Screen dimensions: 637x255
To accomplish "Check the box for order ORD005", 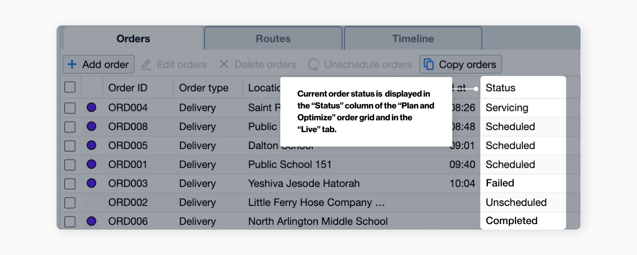I will [x=70, y=146].
